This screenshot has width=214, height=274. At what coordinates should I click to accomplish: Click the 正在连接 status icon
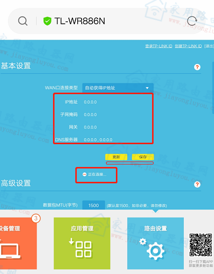pyautogui.click(x=84, y=174)
